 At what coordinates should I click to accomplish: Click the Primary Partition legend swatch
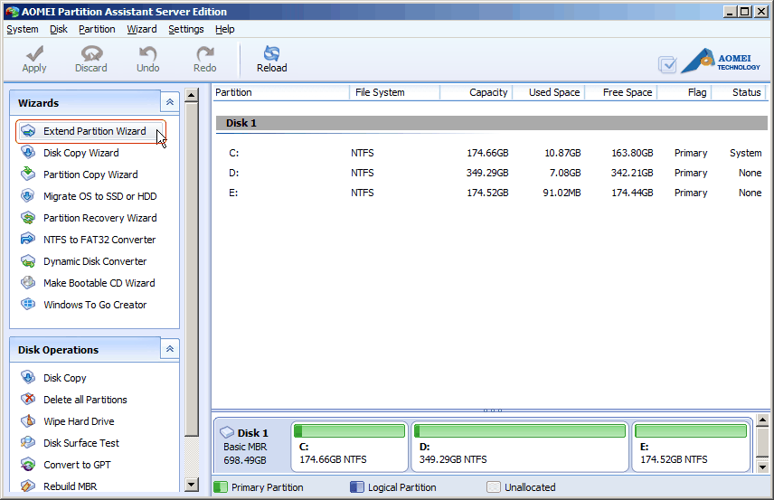tap(220, 487)
